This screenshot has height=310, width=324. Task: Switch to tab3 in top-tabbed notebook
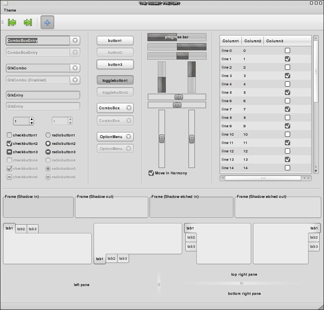[x=33, y=229]
